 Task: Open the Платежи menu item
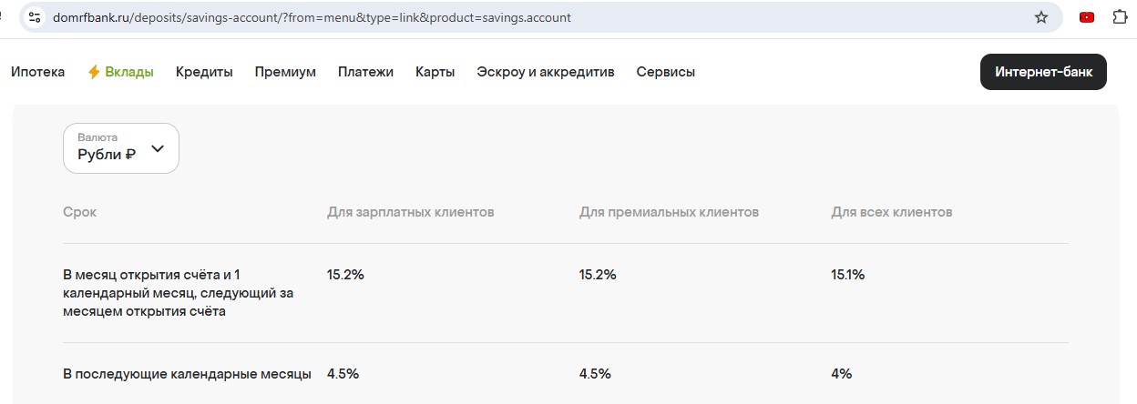[365, 72]
